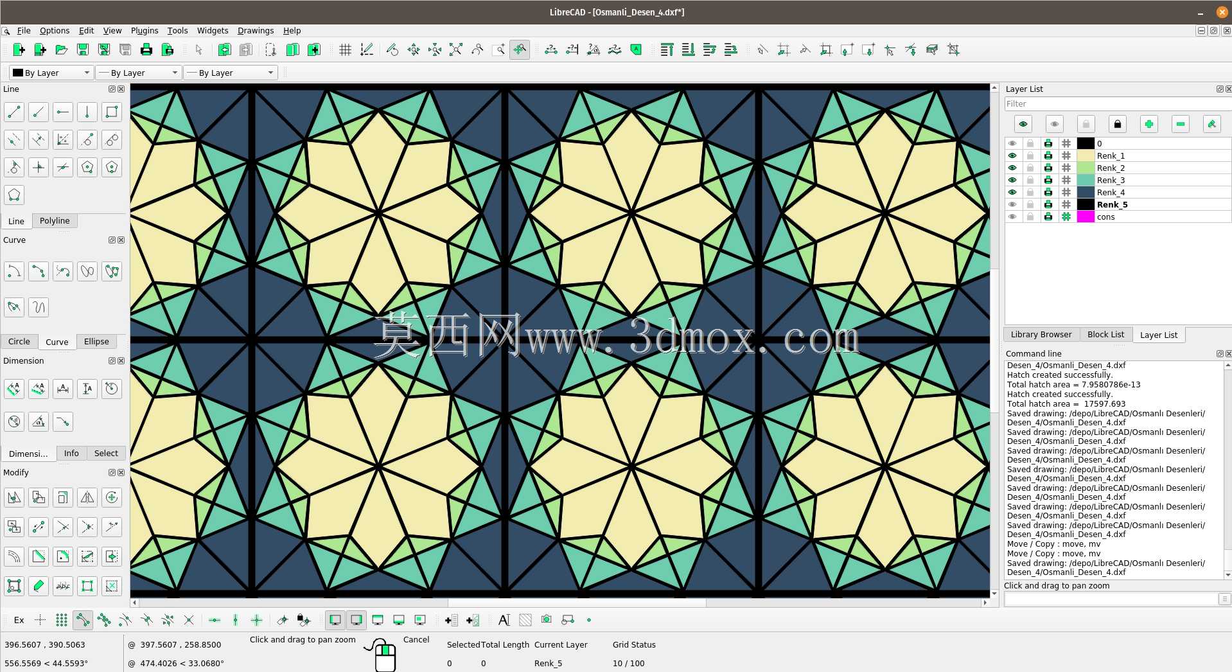This screenshot has height=672, width=1232.
Task: Open the Library Browser tab
Action: (x=1041, y=334)
